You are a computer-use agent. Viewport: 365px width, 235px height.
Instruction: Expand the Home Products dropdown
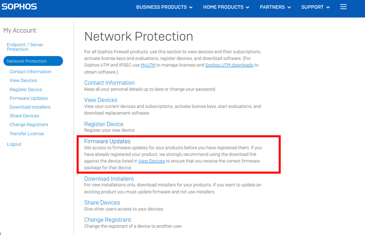coord(226,7)
